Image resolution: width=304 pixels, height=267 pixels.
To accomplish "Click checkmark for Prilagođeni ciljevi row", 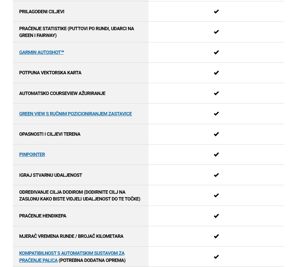I will point(216,12).
